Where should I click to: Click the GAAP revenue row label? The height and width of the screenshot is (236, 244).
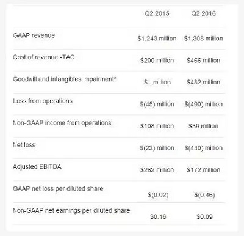(34, 35)
